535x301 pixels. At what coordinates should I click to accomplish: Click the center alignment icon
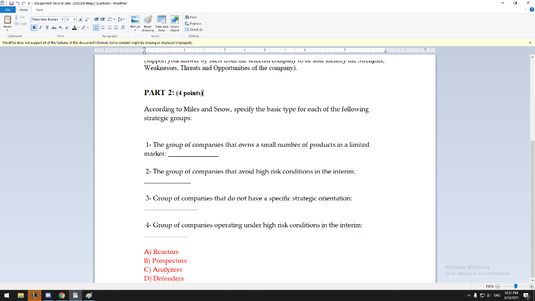[103, 28]
